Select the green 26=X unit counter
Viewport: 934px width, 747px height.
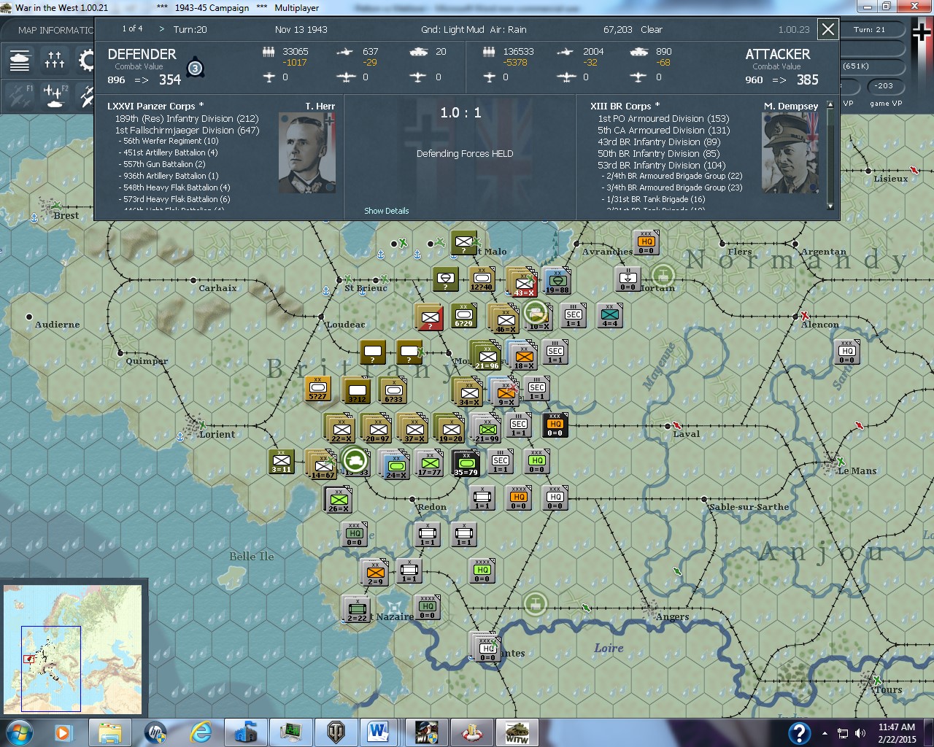click(338, 499)
